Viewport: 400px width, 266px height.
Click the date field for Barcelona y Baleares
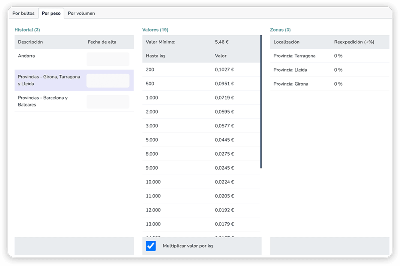click(108, 102)
